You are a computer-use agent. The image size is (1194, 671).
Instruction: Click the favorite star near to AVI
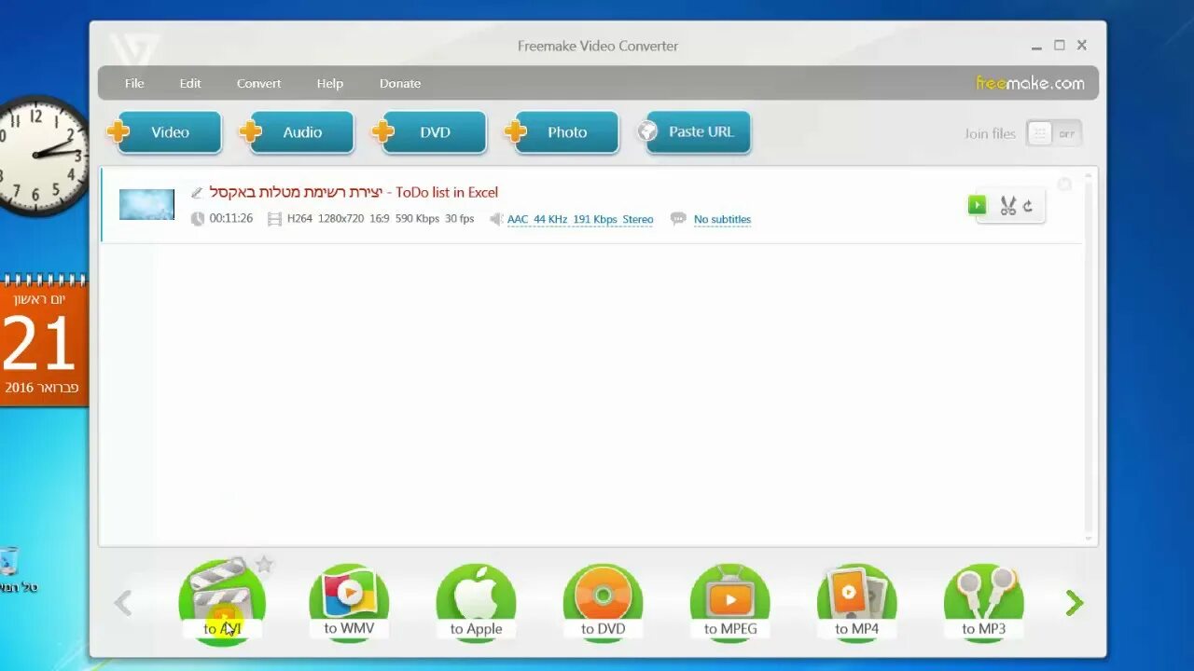(x=264, y=564)
